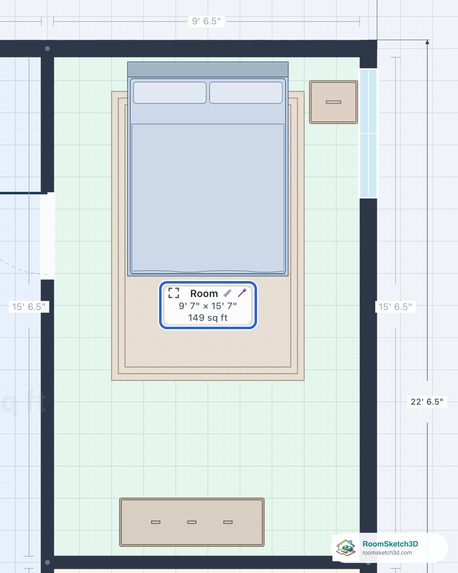This screenshot has height=573, width=458.
Task: Click the bed headboard
Action: point(208,70)
